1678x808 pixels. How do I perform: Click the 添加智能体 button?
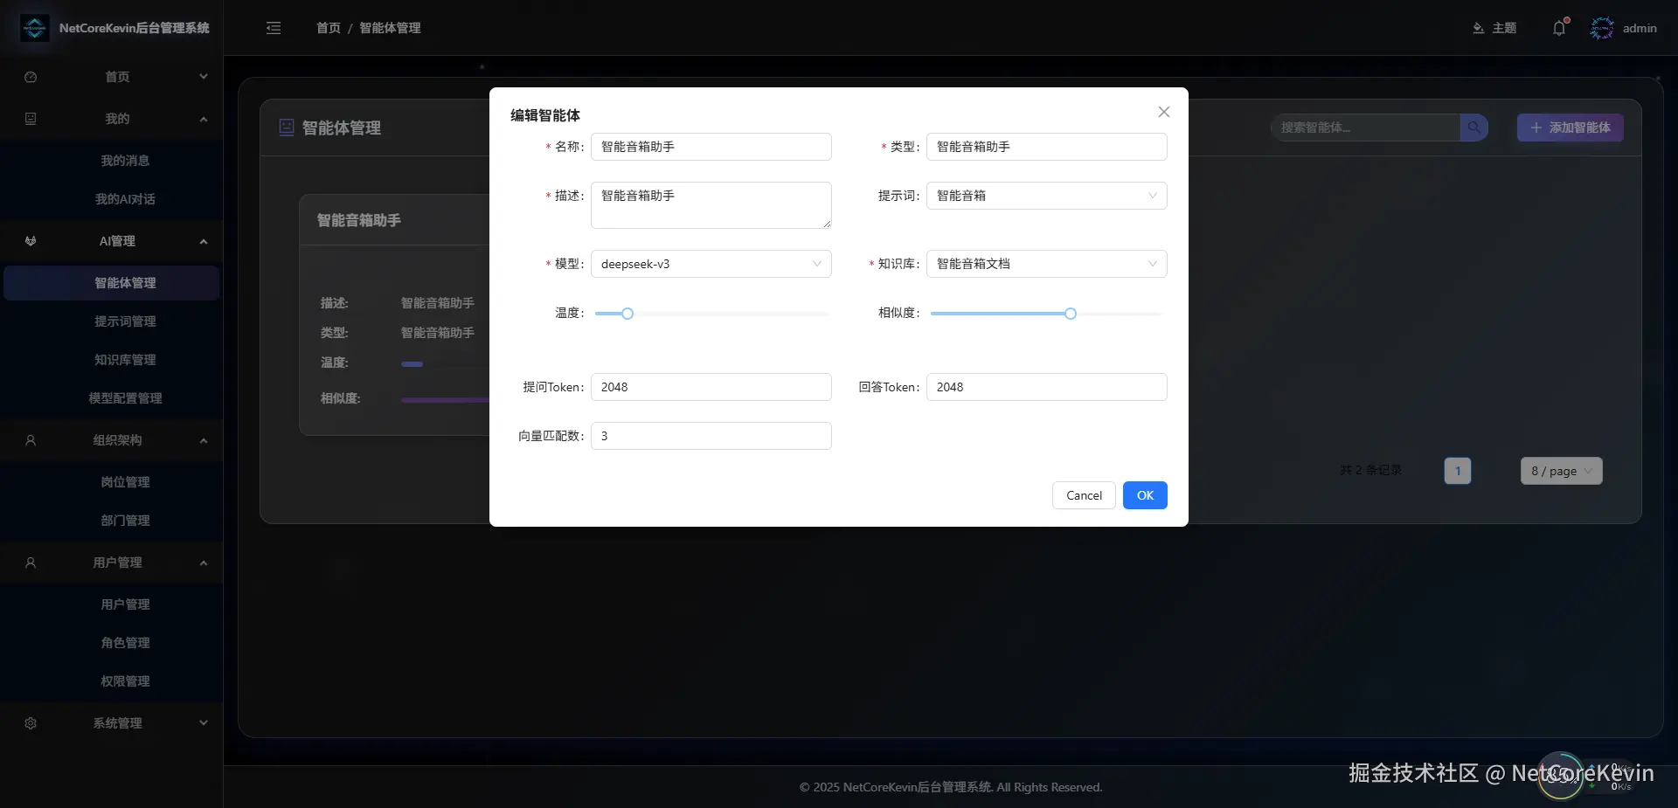(1570, 128)
